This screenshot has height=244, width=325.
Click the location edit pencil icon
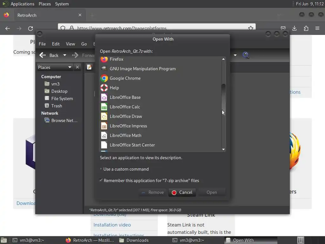pyautogui.click(x=89, y=67)
